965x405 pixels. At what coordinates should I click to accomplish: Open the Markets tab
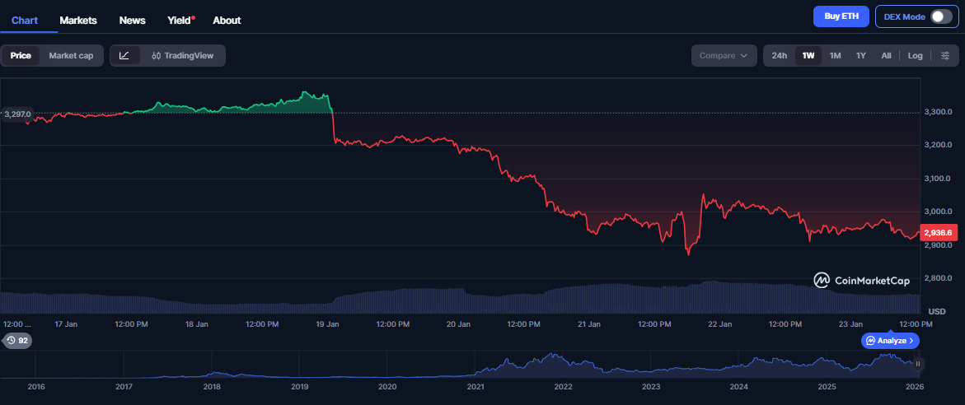pyautogui.click(x=78, y=20)
